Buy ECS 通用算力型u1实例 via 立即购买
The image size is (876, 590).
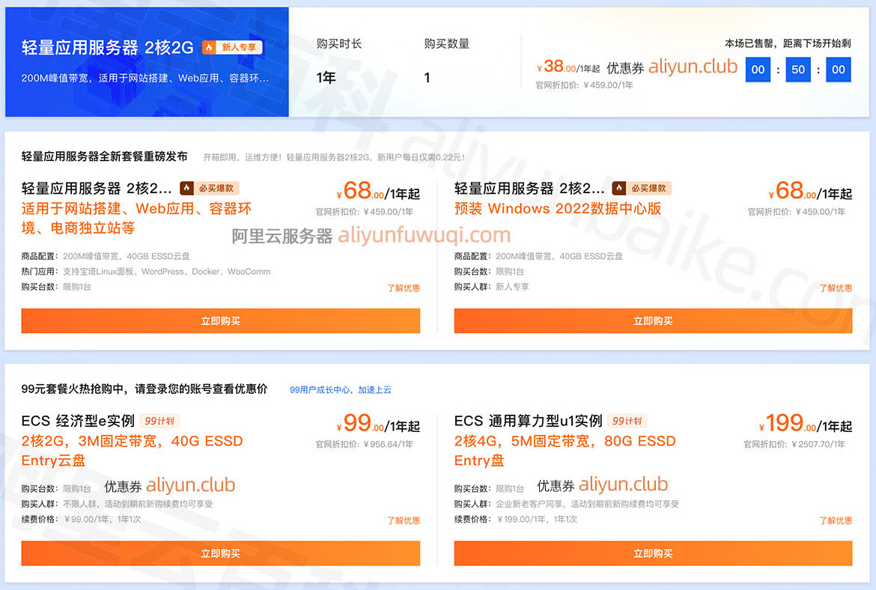click(x=653, y=553)
